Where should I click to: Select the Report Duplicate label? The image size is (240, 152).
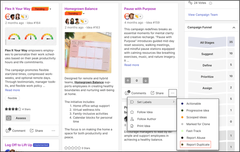pos(198,144)
